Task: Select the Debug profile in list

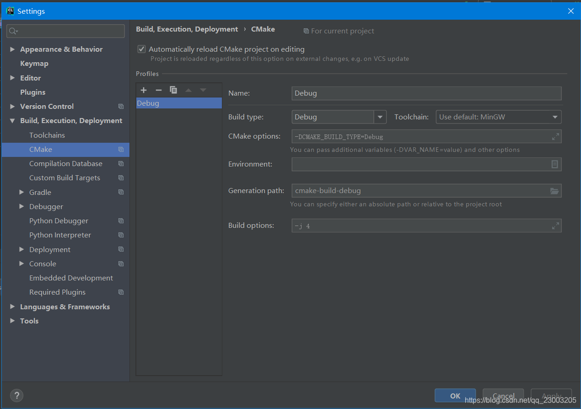Action: coord(179,103)
